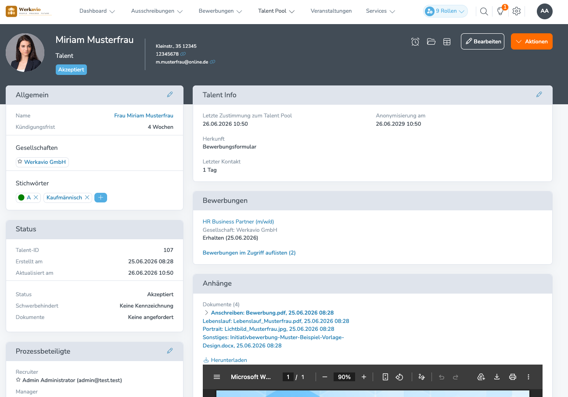Open the Dashboard dropdown menu
The width and height of the screenshot is (568, 397).
coord(97,11)
